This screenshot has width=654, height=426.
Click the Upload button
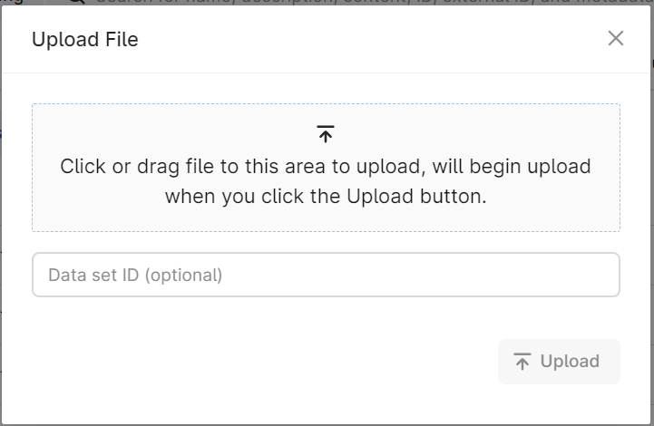pos(559,362)
